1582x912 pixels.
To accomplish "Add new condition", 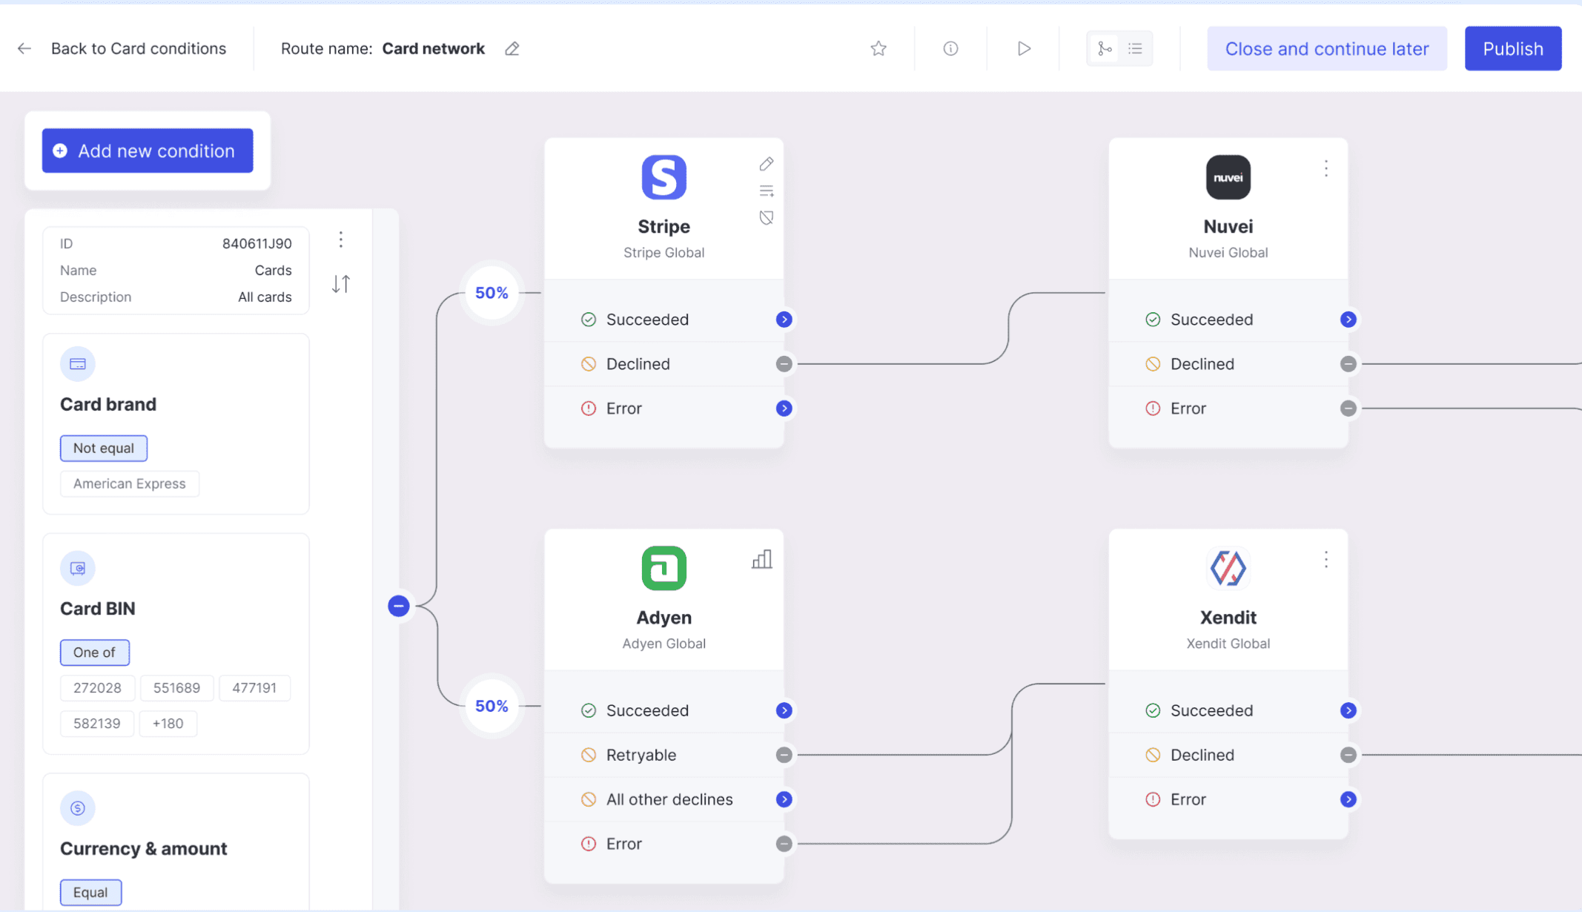I will point(148,151).
